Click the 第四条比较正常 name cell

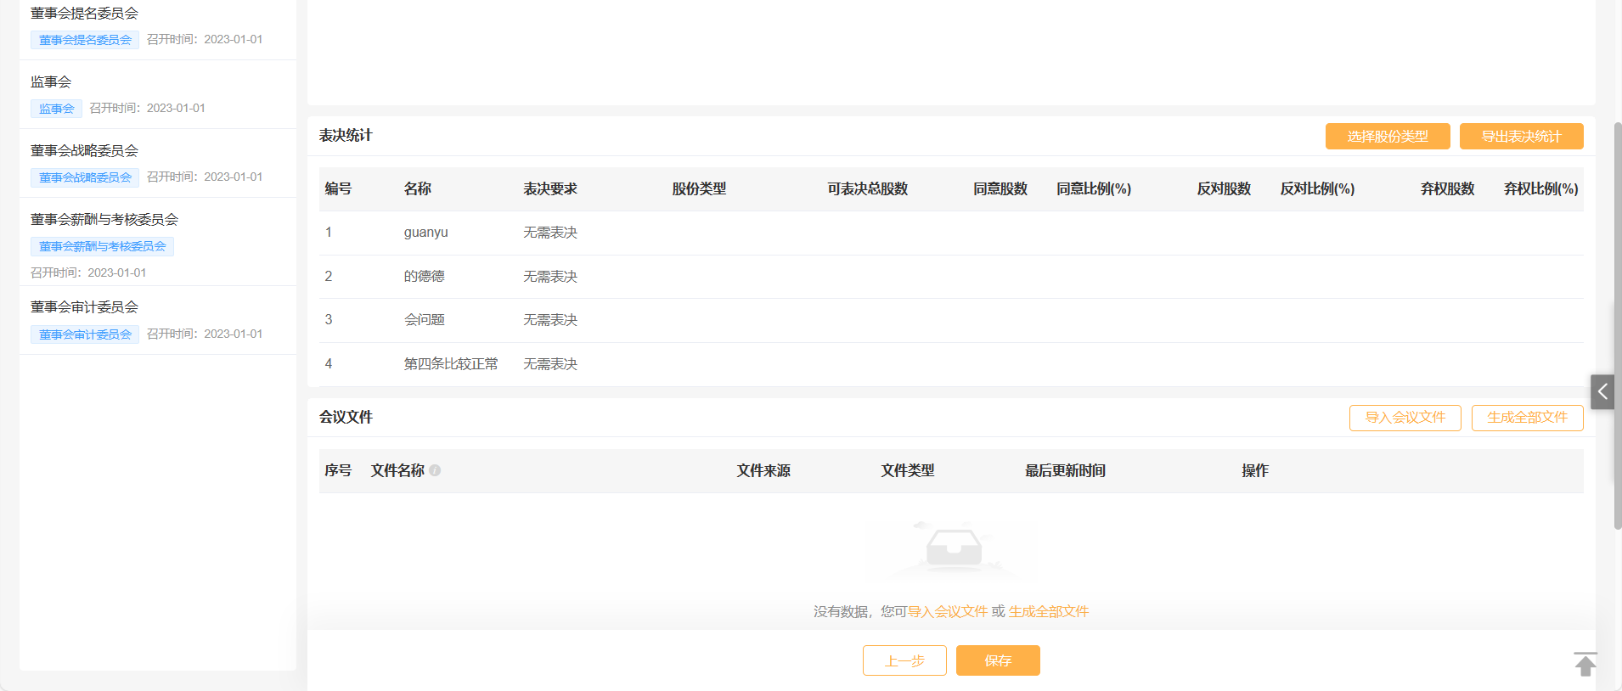pyautogui.click(x=451, y=364)
